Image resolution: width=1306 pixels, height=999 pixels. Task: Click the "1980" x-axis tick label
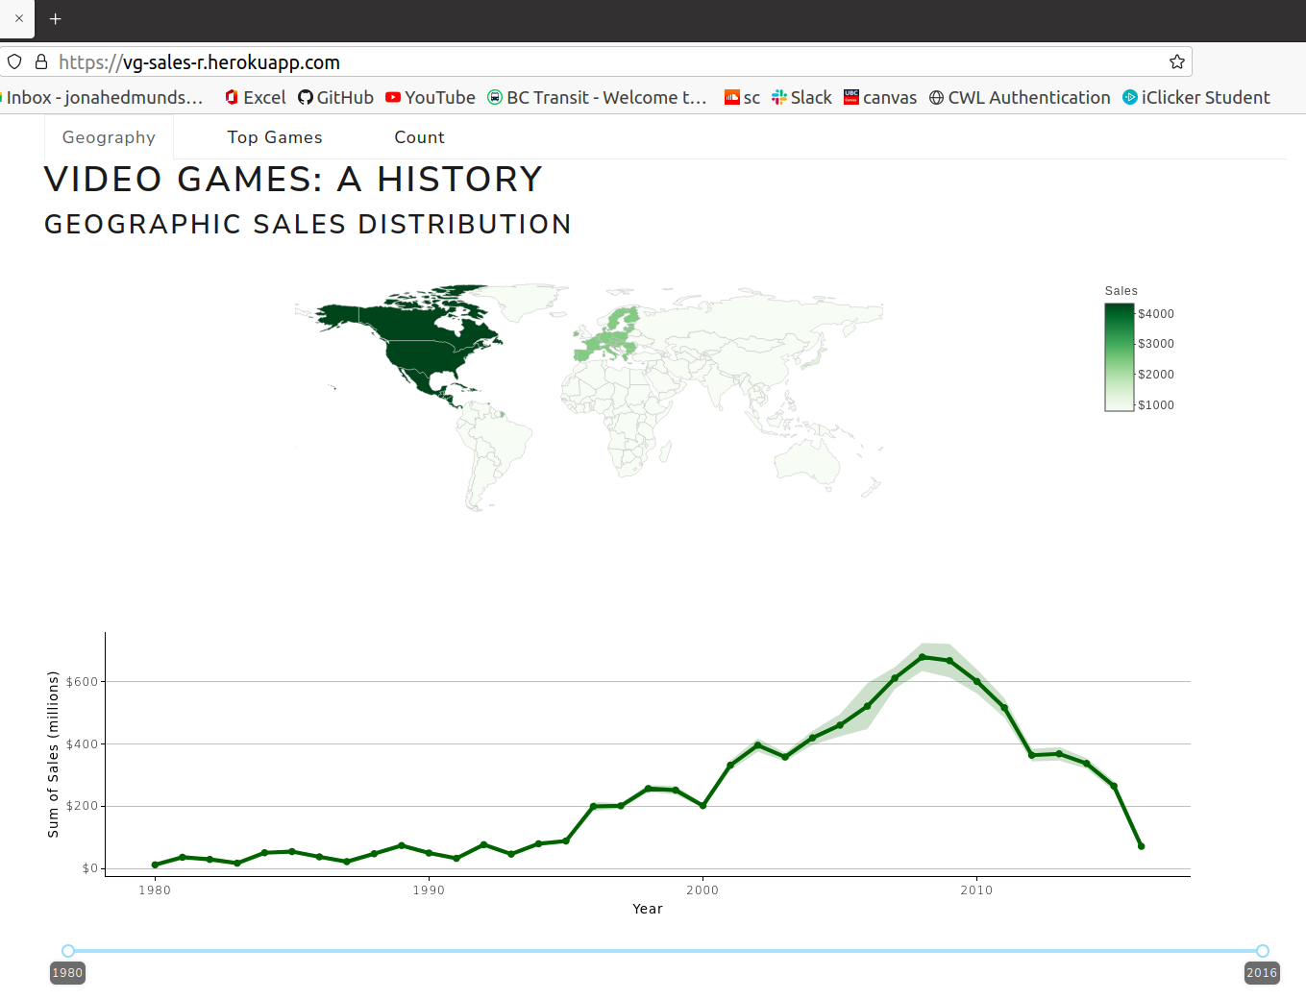[x=155, y=890]
